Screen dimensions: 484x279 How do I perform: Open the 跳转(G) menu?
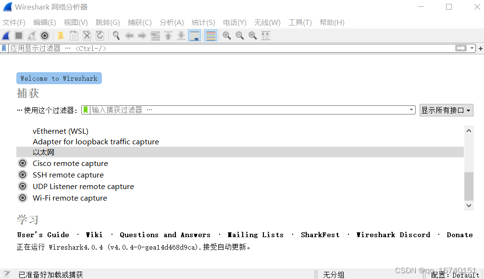coord(108,23)
